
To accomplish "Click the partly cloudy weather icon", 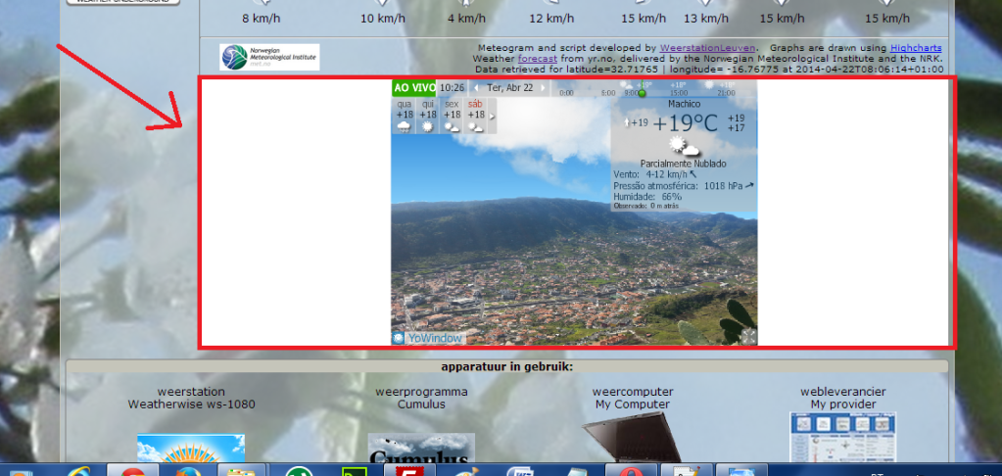I will (685, 147).
